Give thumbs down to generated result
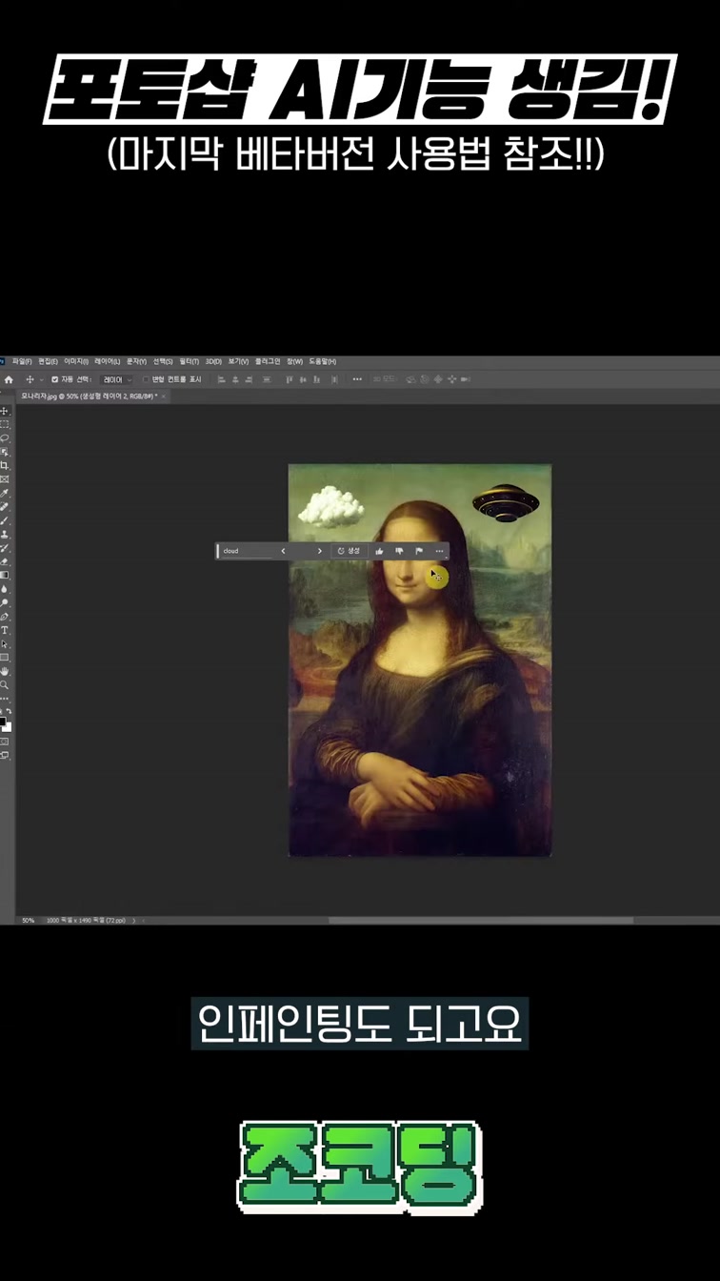 399,551
